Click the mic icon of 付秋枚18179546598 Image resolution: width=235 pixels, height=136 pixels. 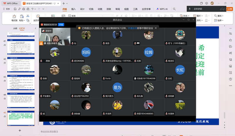[x=135, y=78]
